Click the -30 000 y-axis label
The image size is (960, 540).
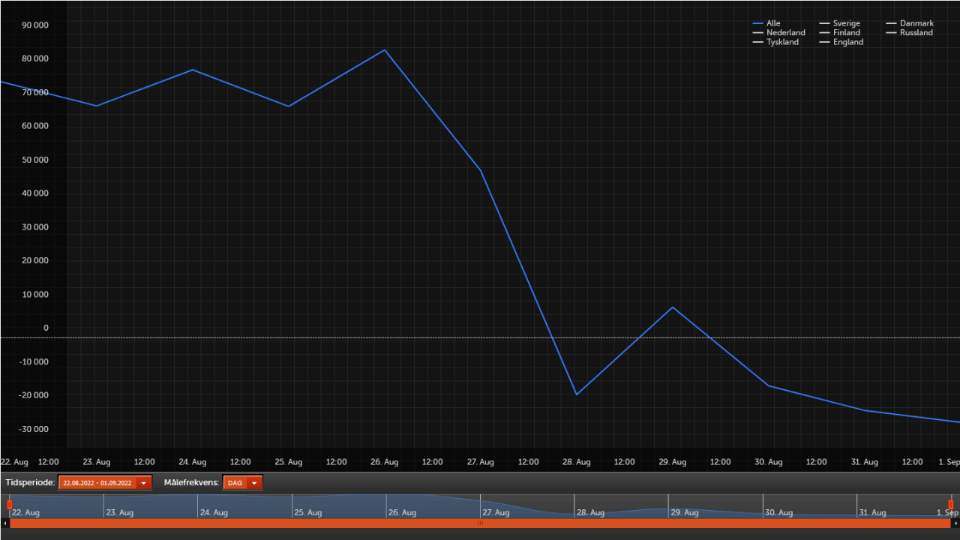coord(34,429)
